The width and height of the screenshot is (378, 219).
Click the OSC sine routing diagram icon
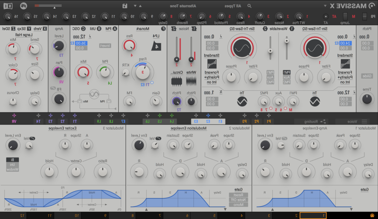tap(94, 94)
